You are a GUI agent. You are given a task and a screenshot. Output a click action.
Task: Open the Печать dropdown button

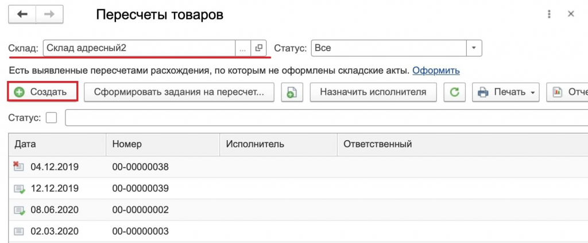(x=505, y=92)
